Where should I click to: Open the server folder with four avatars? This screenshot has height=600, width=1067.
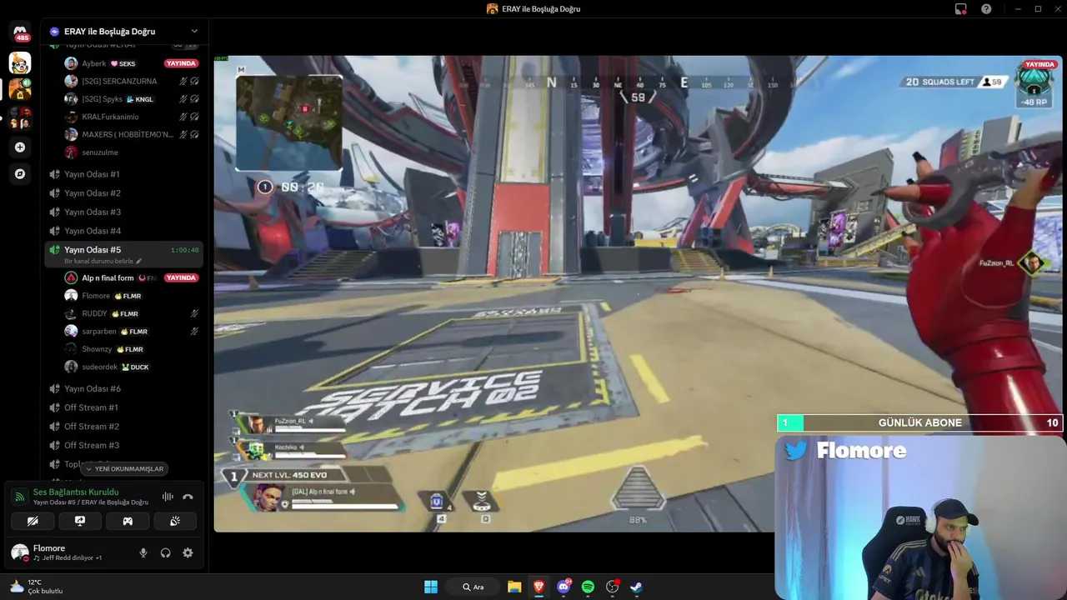click(20, 117)
